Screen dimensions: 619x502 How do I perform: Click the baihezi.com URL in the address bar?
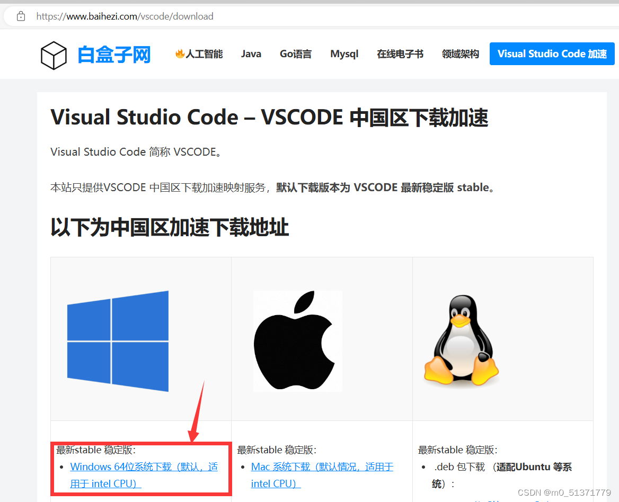click(125, 16)
